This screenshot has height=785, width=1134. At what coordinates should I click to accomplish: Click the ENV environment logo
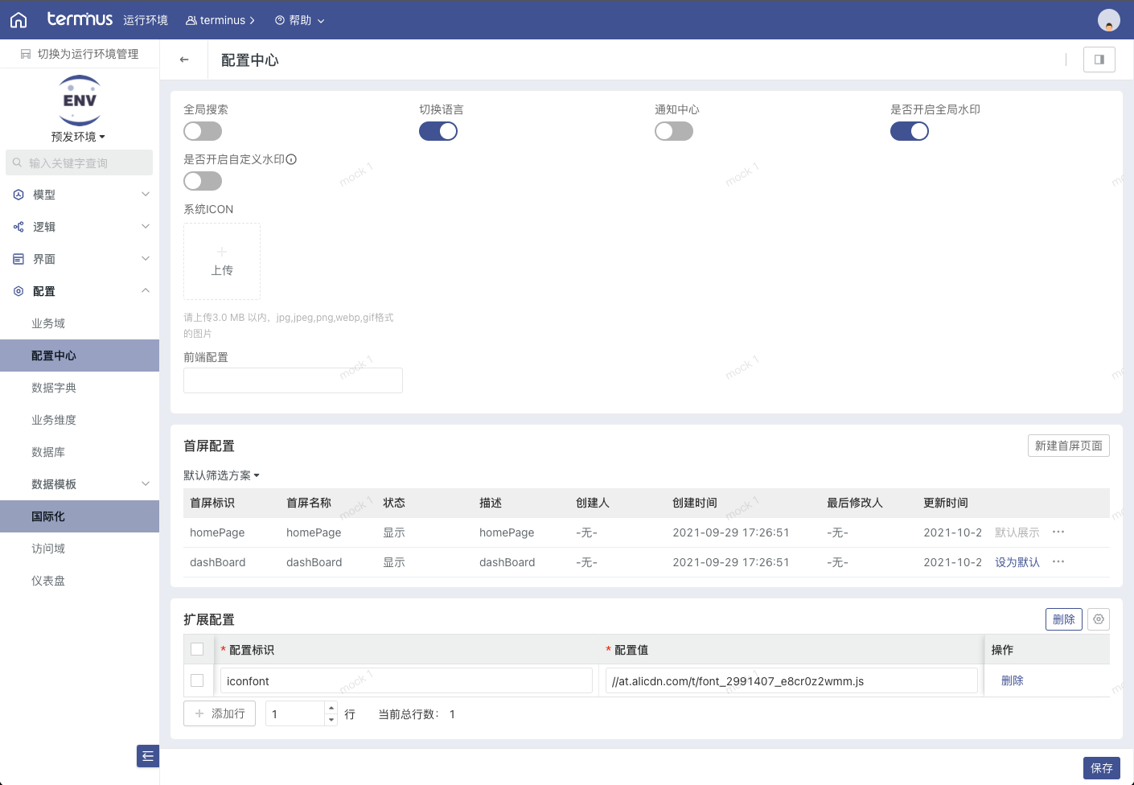point(80,101)
